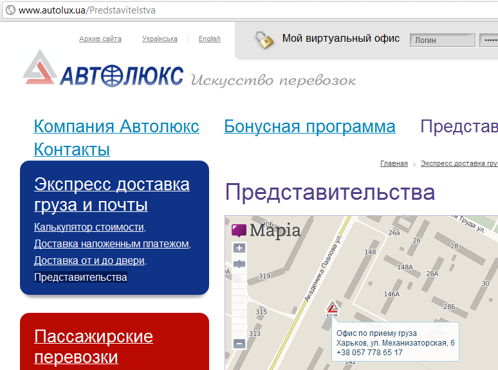498x370 pixels.
Task: Zoom in the map with plus button
Action: click(239, 248)
